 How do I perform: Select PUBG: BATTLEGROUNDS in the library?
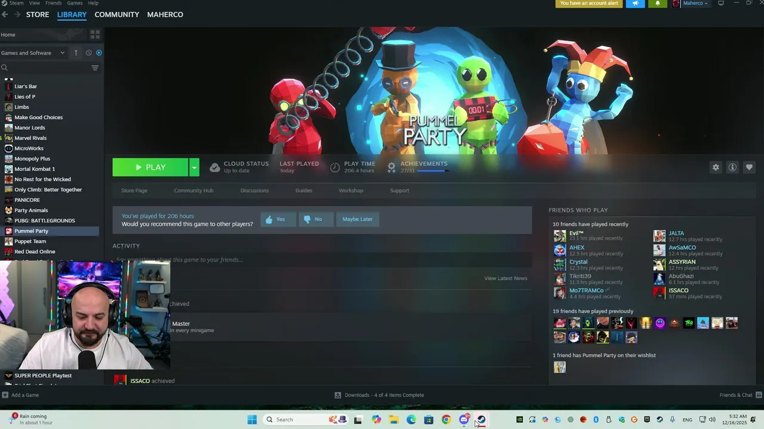45,220
